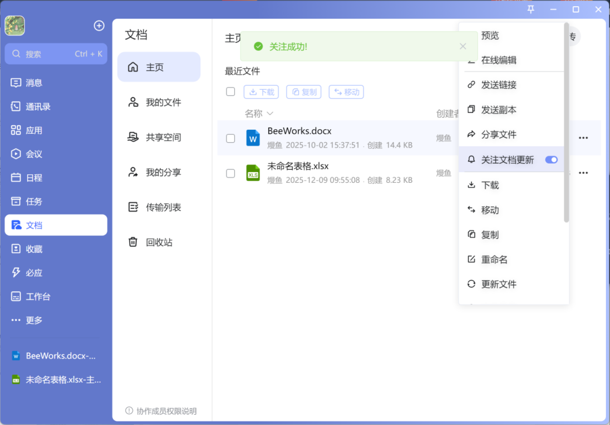This screenshot has width=610, height=425.
Task: Click the plus icon to create new
Action: [x=99, y=25]
